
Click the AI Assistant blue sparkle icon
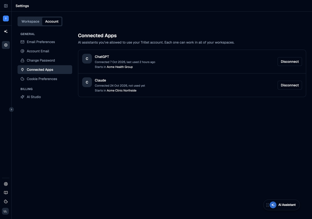point(273,205)
